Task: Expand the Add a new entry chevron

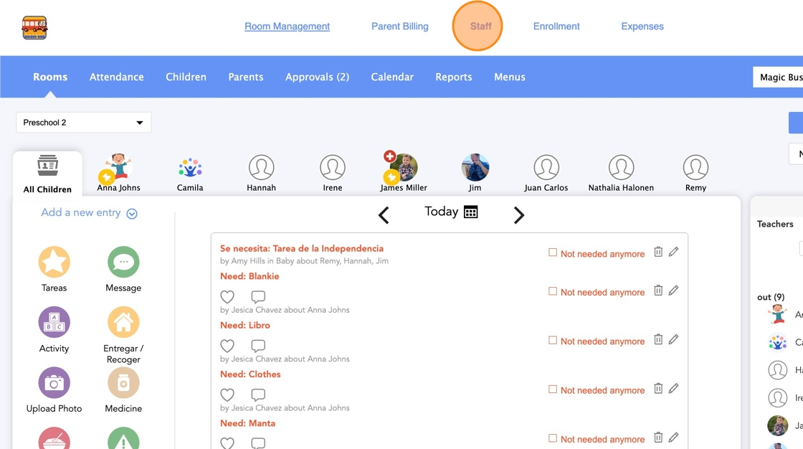Action: pos(132,214)
